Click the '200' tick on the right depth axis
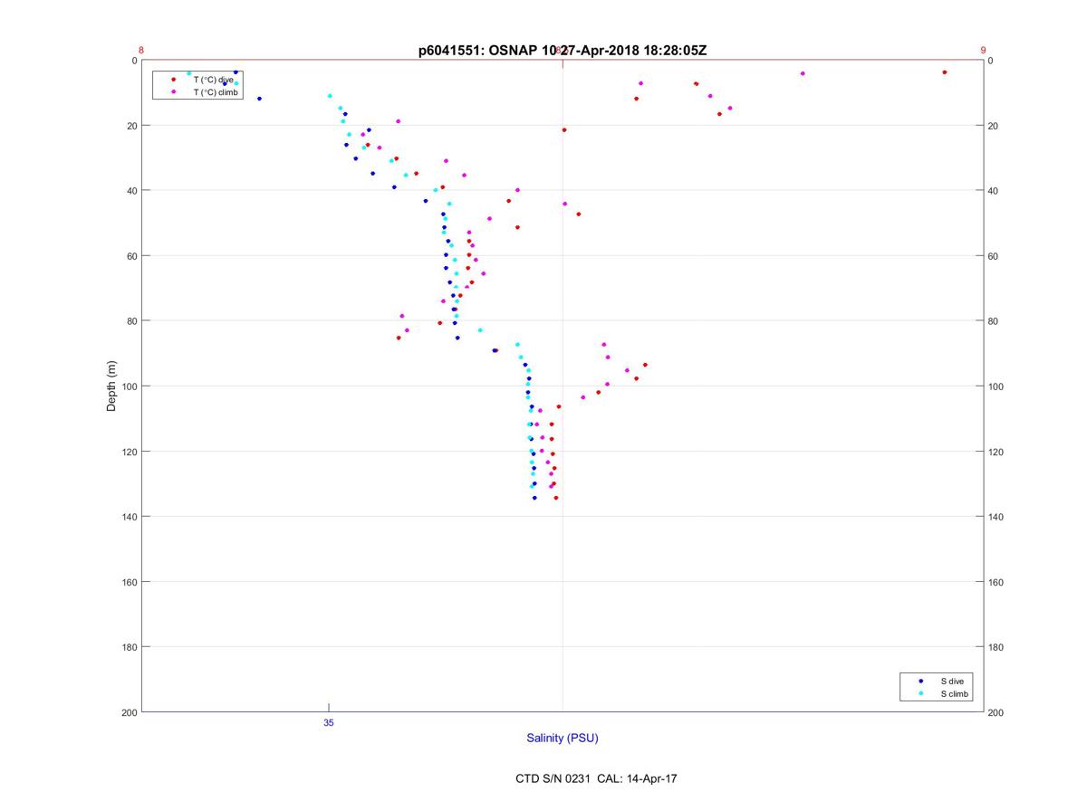Screen dimensions: 1087x801 pyautogui.click(x=996, y=712)
